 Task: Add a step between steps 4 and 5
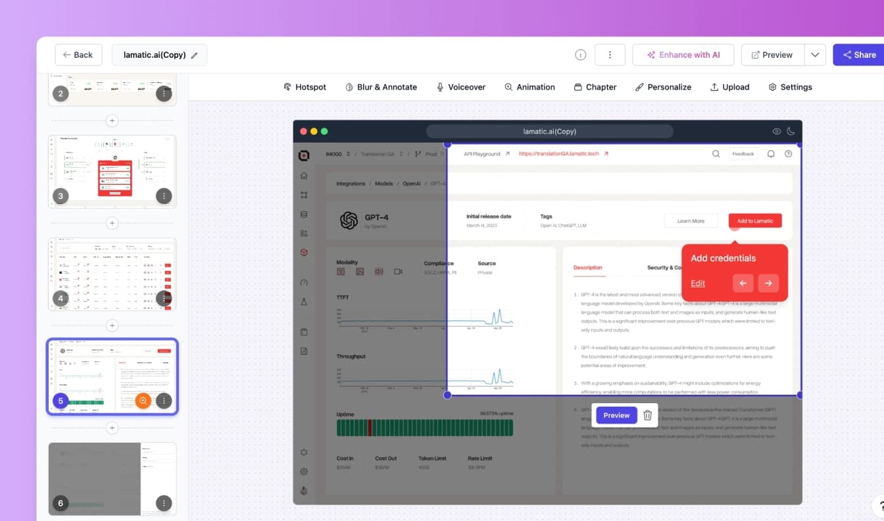click(112, 326)
